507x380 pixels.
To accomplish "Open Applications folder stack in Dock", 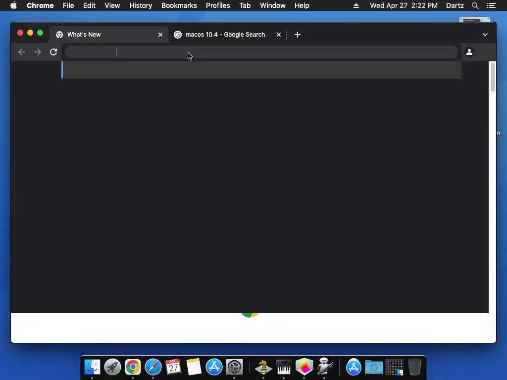I will tap(354, 367).
